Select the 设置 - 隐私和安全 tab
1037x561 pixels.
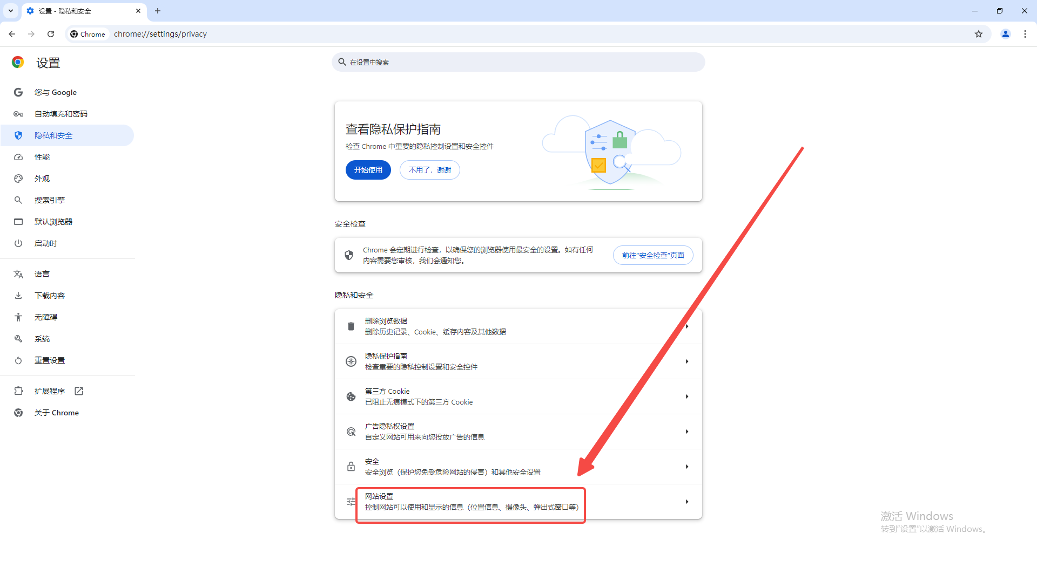click(x=84, y=11)
